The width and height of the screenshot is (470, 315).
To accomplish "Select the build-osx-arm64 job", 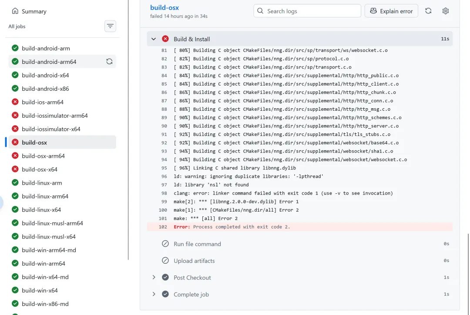I will click(43, 156).
